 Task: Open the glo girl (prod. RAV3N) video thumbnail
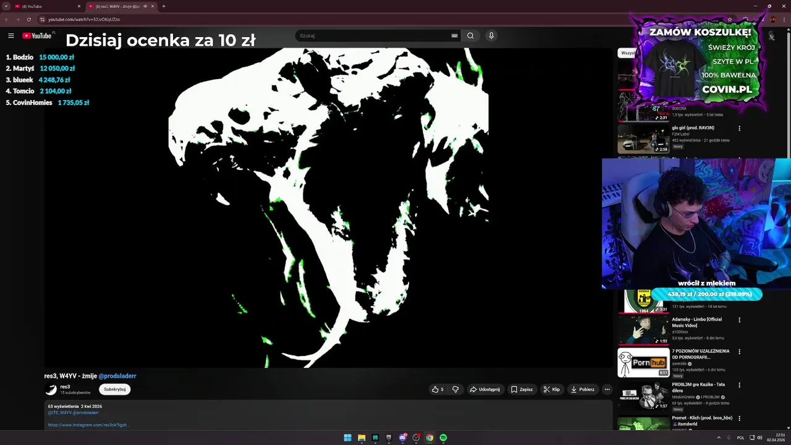coord(643,139)
